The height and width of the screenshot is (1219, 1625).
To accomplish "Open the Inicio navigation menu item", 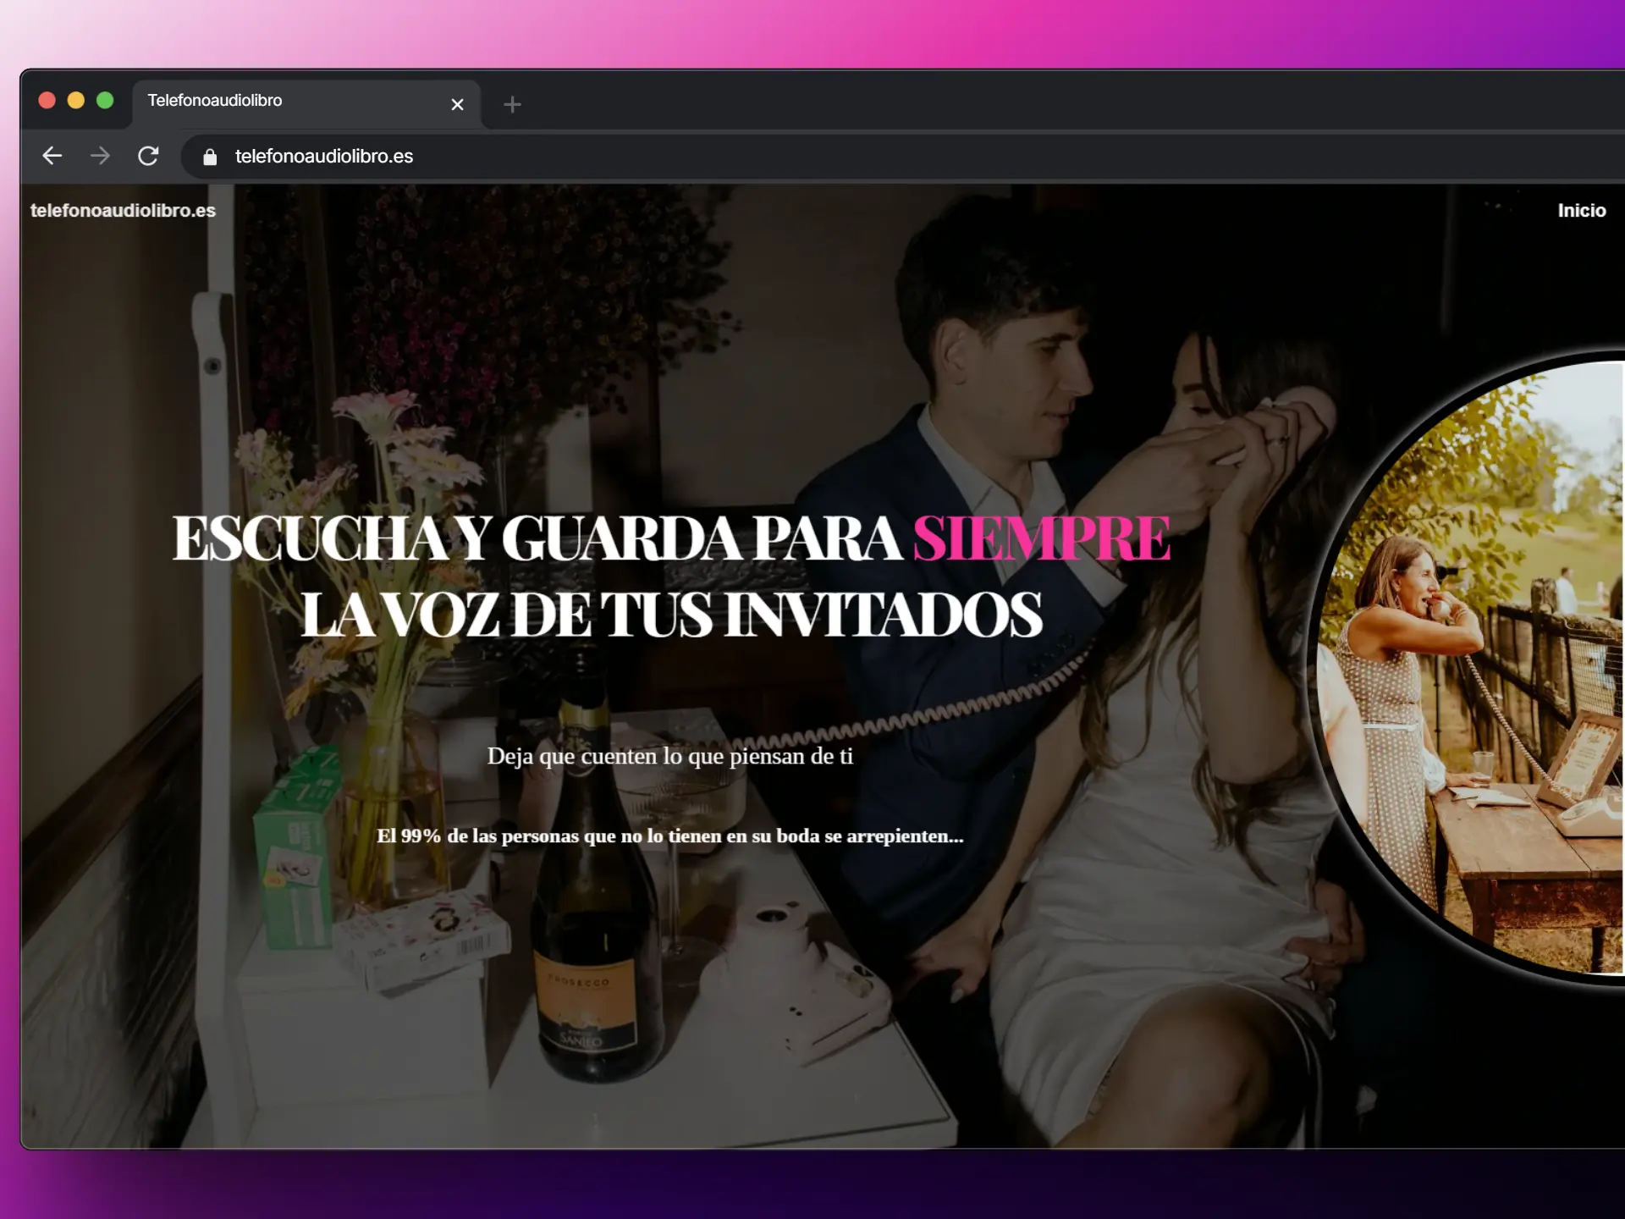I will click(1581, 210).
